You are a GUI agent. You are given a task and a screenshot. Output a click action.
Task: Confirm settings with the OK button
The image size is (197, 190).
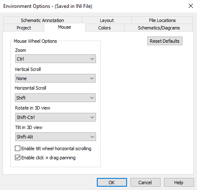point(112,183)
